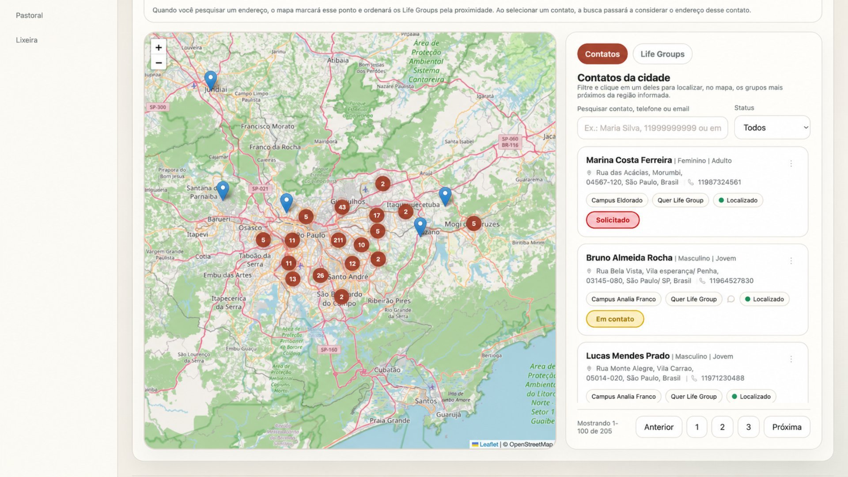This screenshot has height=477, width=848.
Task: Zoom in on the map
Action: coord(159,47)
